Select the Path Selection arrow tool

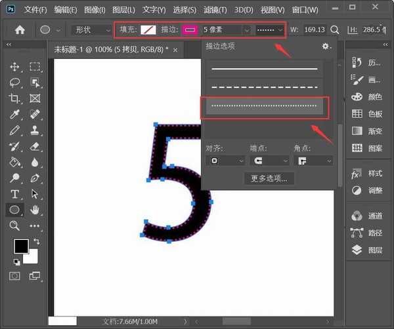35,194
